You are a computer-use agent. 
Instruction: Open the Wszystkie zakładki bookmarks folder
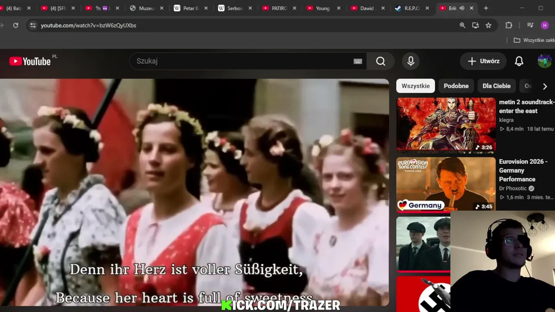pyautogui.click(x=534, y=40)
